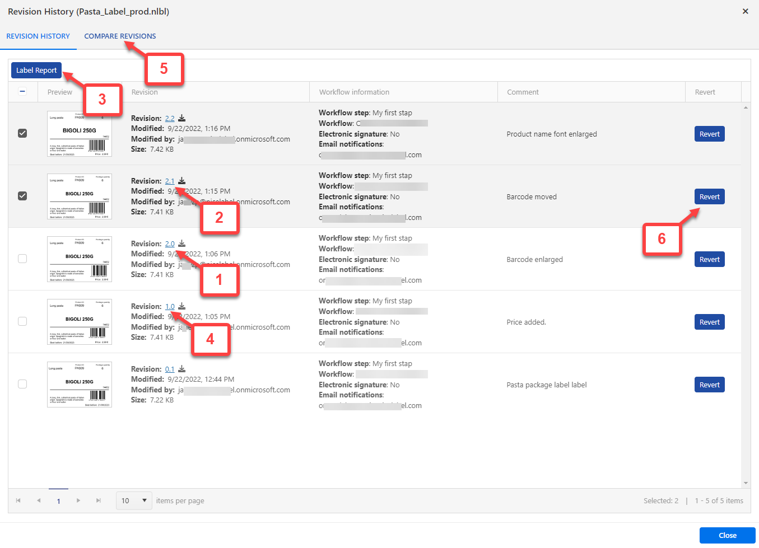The height and width of the screenshot is (548, 759).
Task: Open the Revision History tab
Action: pyautogui.click(x=38, y=36)
